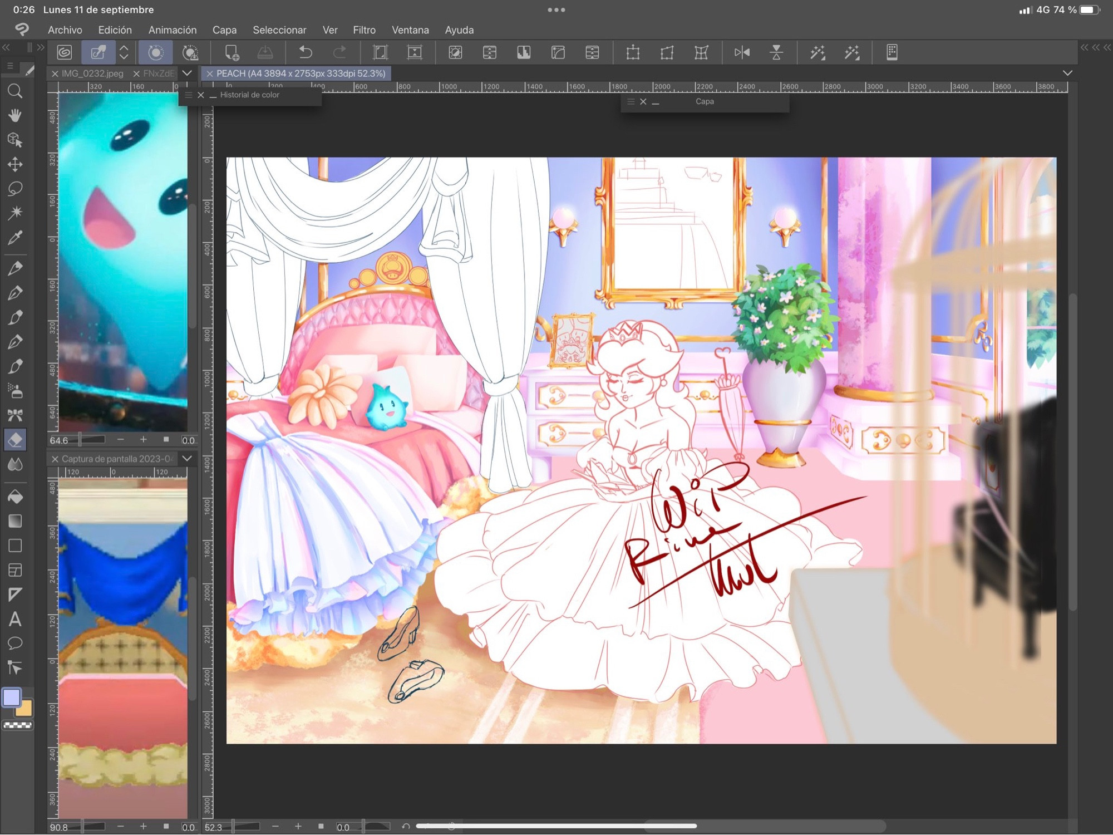Collapse the left palette dock arrows
This screenshot has height=835, width=1113.
coord(6,48)
